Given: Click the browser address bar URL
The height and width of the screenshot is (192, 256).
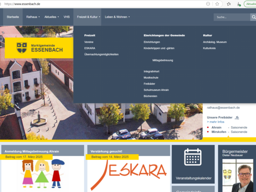Looking at the screenshot, I should tap(22, 4).
